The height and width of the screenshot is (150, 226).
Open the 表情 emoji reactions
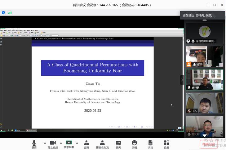pyautogui.click(x=134, y=144)
